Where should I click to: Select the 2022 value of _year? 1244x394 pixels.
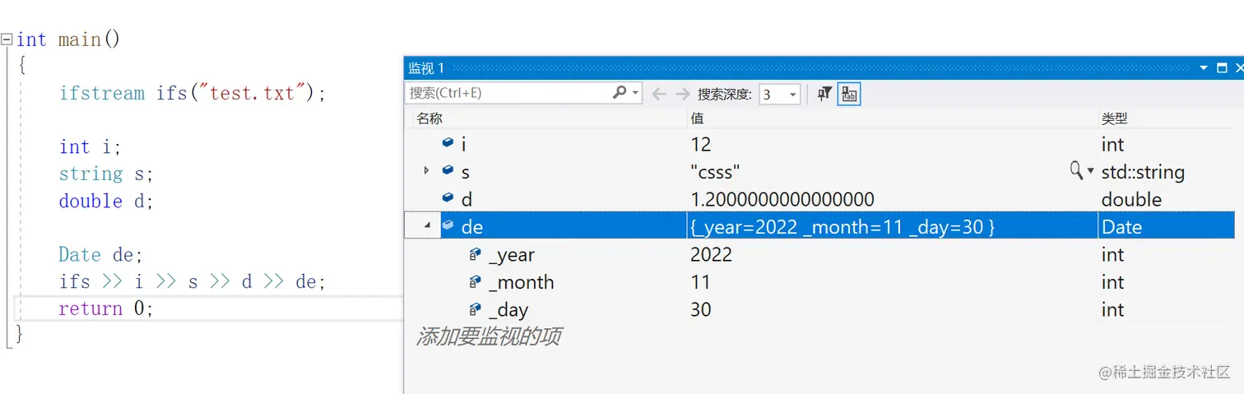(712, 254)
